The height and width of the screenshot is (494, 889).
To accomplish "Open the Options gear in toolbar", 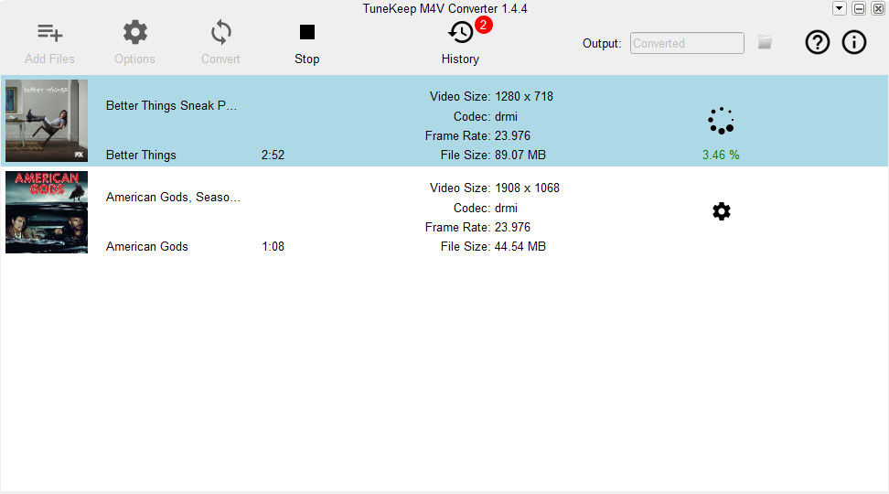I will pyautogui.click(x=135, y=32).
